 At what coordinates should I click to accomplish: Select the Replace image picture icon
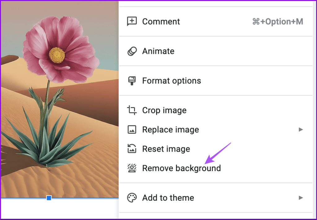[132, 129]
